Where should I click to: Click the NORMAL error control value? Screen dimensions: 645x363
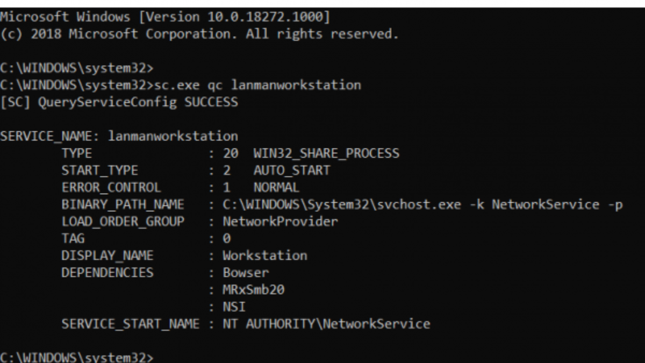(276, 188)
